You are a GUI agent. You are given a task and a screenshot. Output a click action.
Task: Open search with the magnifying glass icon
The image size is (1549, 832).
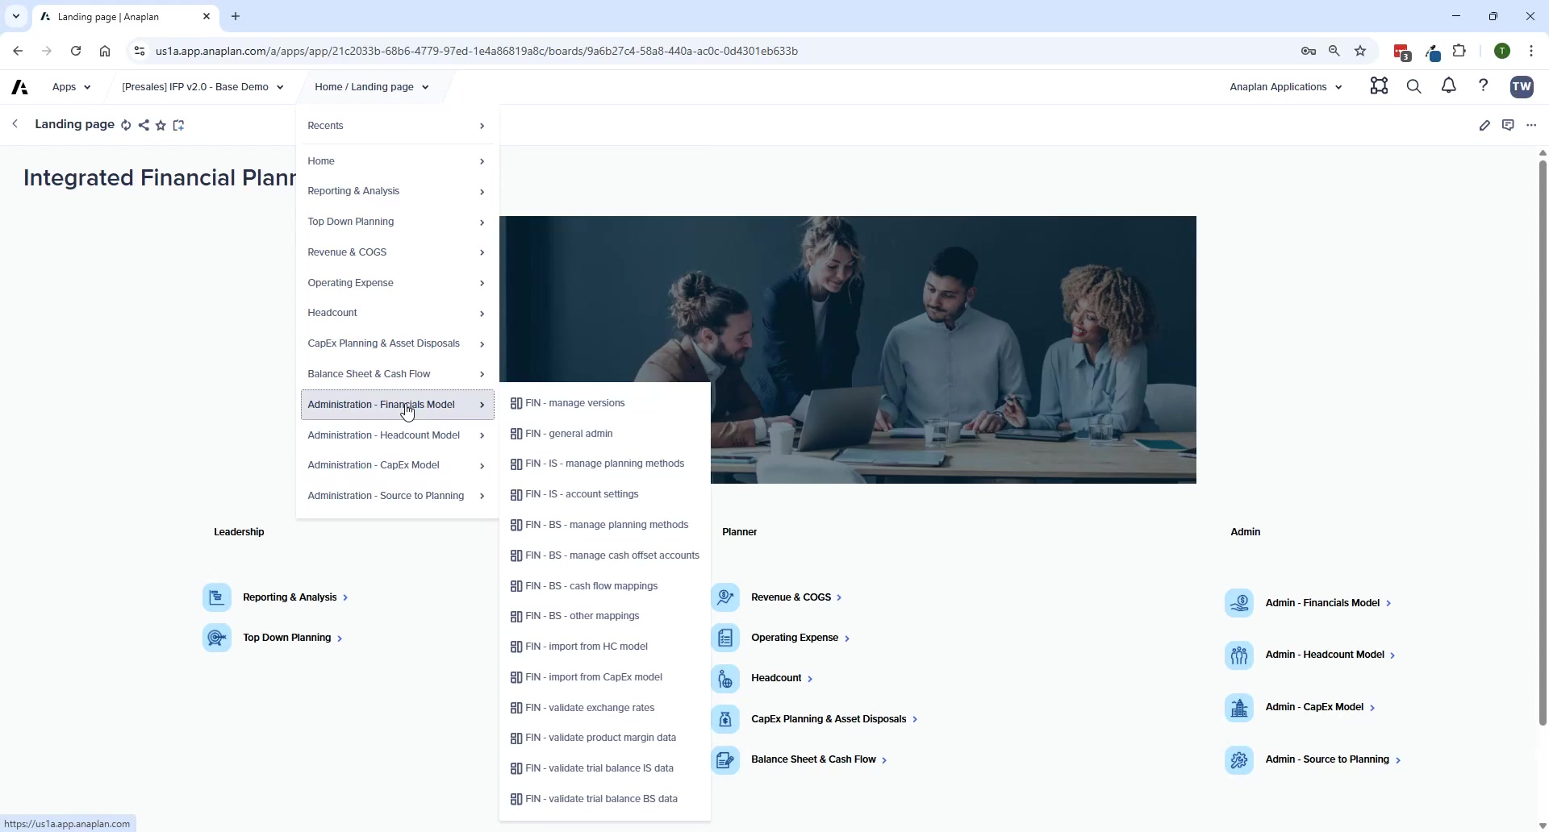[1413, 86]
